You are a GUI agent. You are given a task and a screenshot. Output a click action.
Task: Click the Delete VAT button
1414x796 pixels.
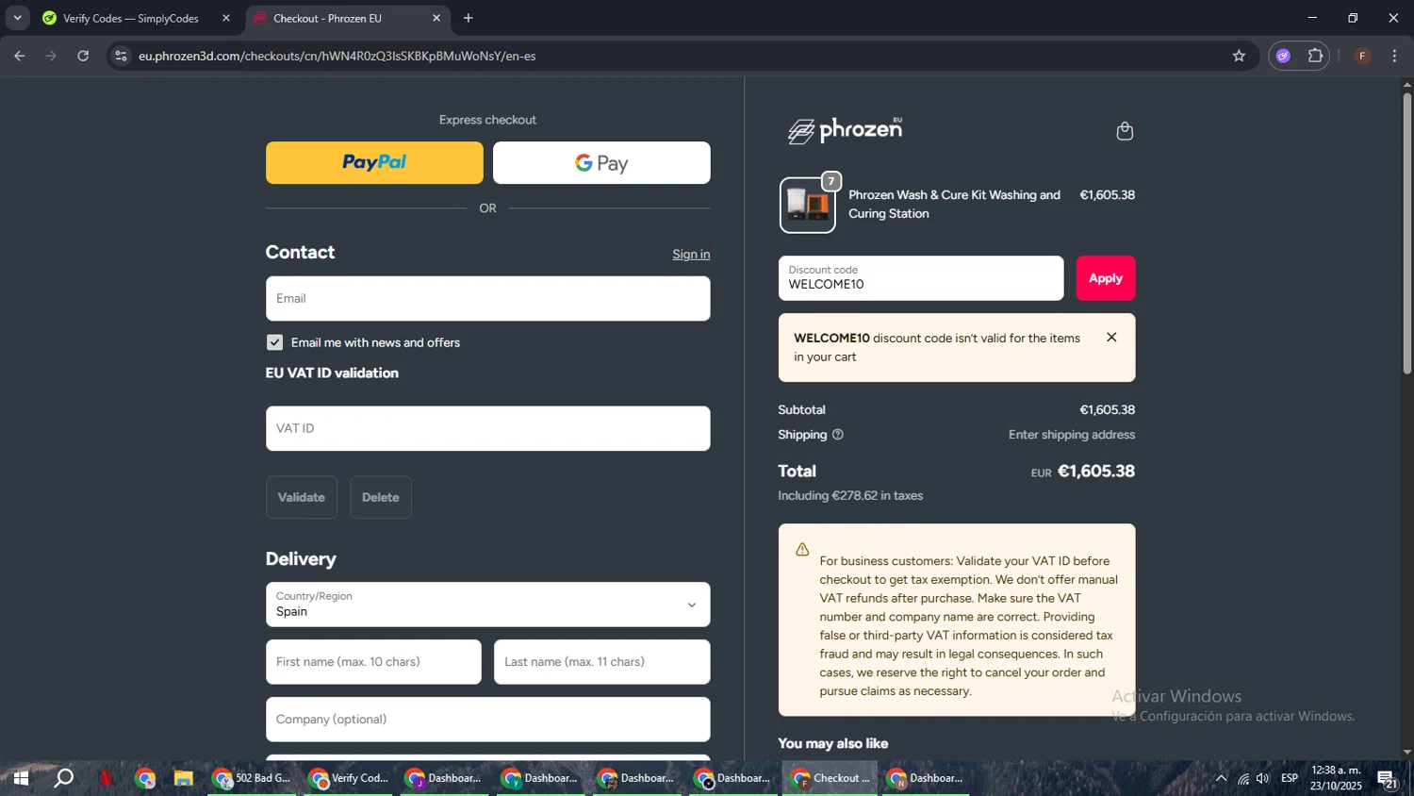(381, 497)
